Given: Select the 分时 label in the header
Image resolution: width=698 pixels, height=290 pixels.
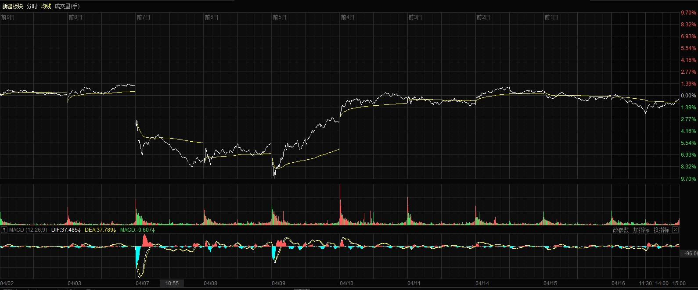Looking at the screenshot, I should pos(32,6).
